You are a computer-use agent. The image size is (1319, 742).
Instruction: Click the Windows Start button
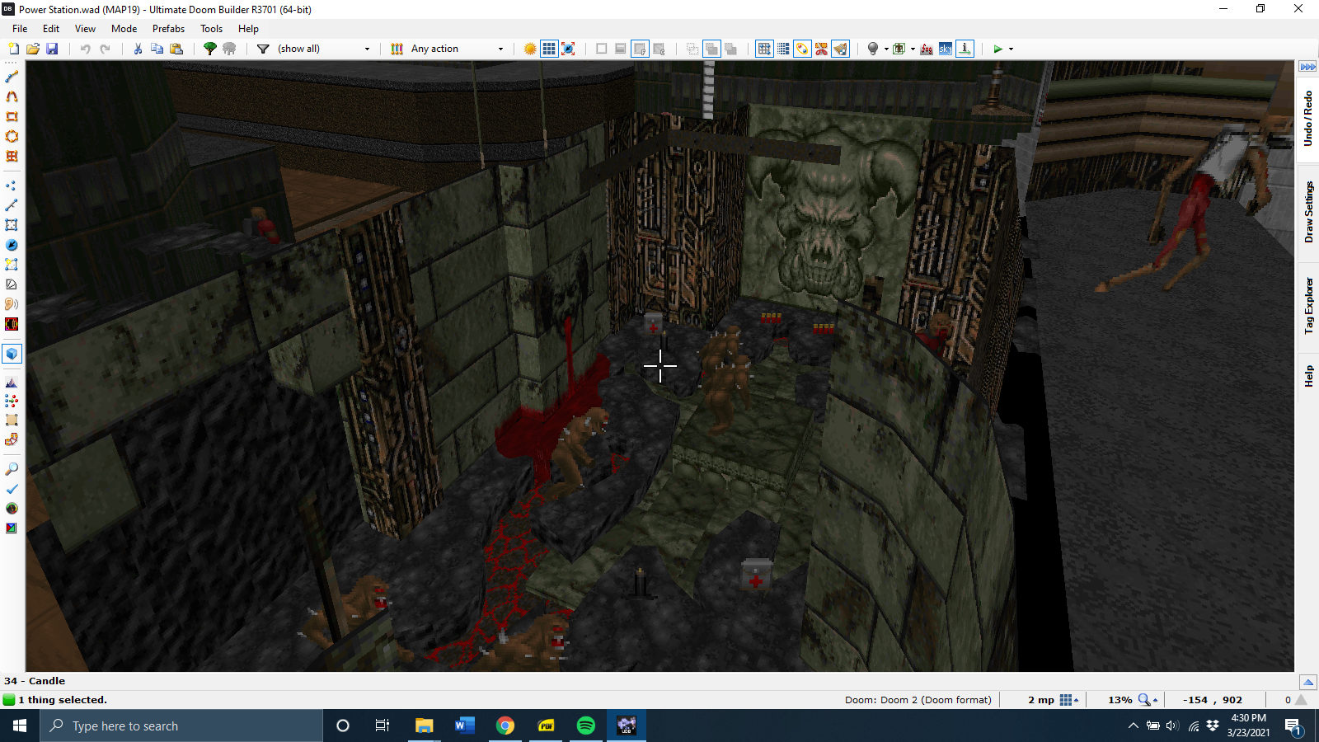pos(20,726)
